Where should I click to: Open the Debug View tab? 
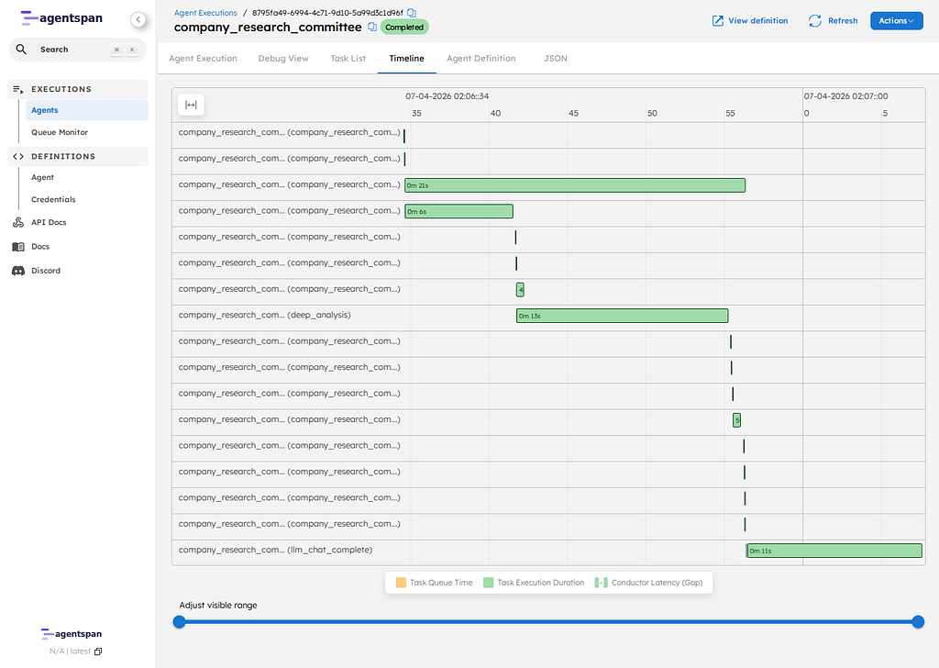[283, 59]
